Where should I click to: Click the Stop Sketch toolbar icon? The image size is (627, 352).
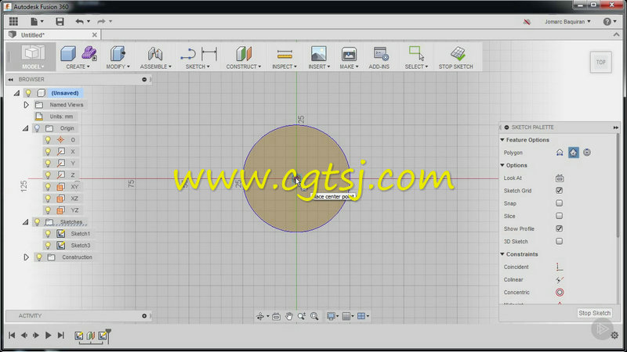[458, 53]
